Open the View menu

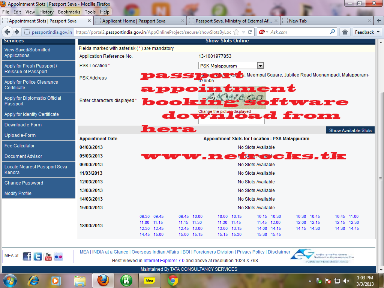(30, 12)
